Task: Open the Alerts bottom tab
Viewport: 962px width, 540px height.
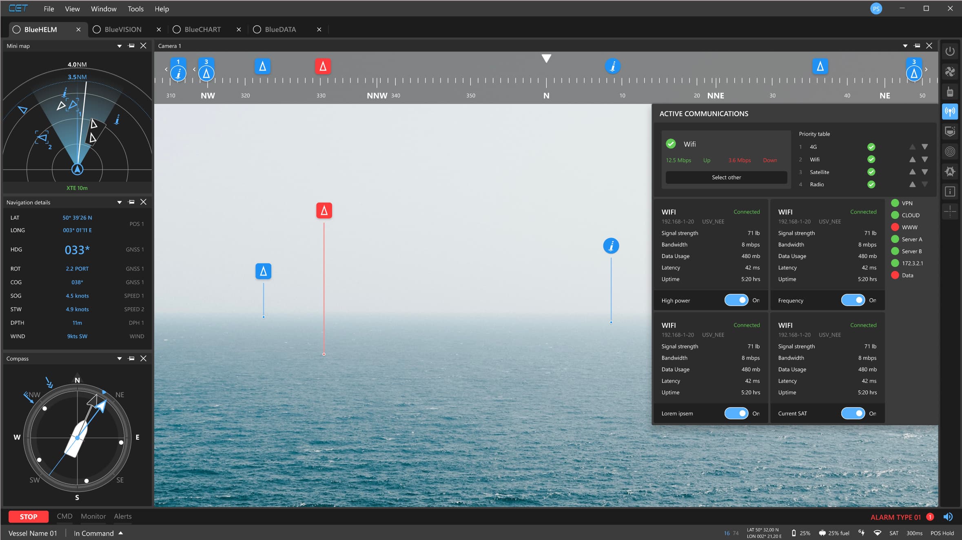Action: click(123, 516)
